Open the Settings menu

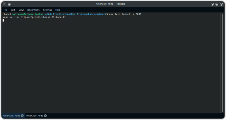point(47,10)
